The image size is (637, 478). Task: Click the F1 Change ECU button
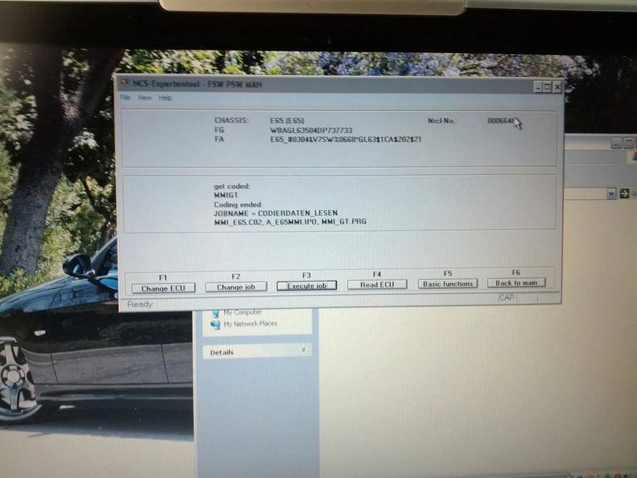tap(163, 288)
